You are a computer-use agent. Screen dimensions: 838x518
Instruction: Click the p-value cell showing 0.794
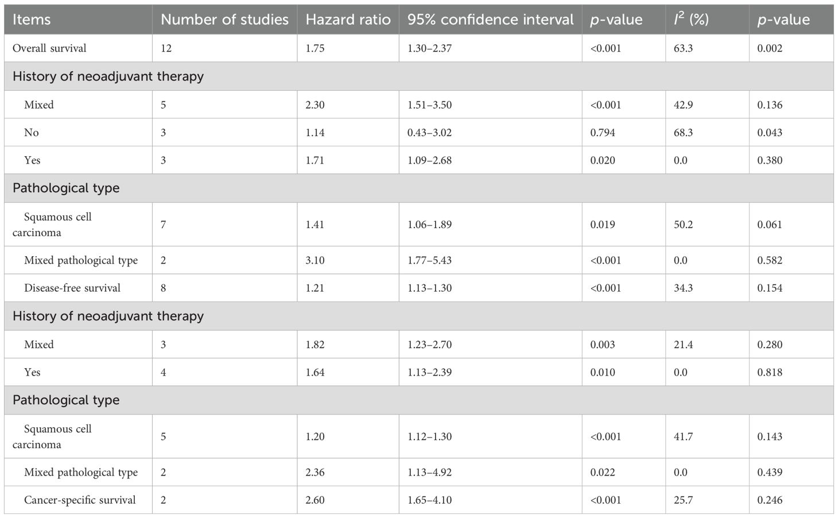(603, 133)
